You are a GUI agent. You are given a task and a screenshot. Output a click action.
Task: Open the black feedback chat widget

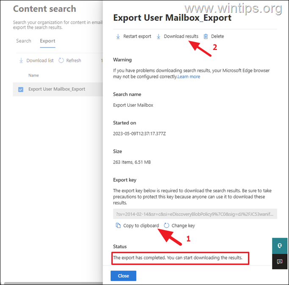[280, 261]
